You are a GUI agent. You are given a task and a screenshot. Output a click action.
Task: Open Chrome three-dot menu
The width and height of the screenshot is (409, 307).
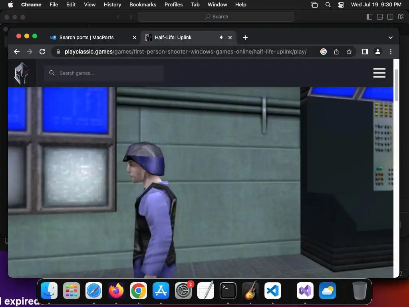391,52
